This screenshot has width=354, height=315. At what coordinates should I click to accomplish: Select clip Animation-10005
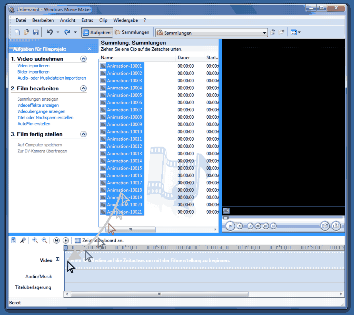tap(124, 95)
